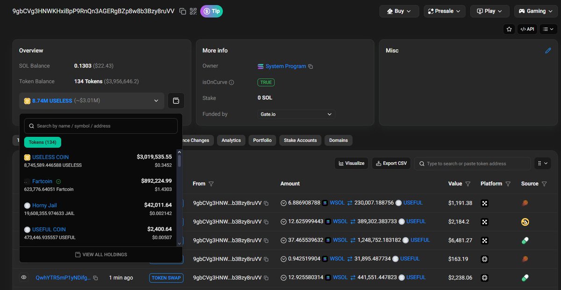
Task: Show the address QR code
Action: click(194, 11)
